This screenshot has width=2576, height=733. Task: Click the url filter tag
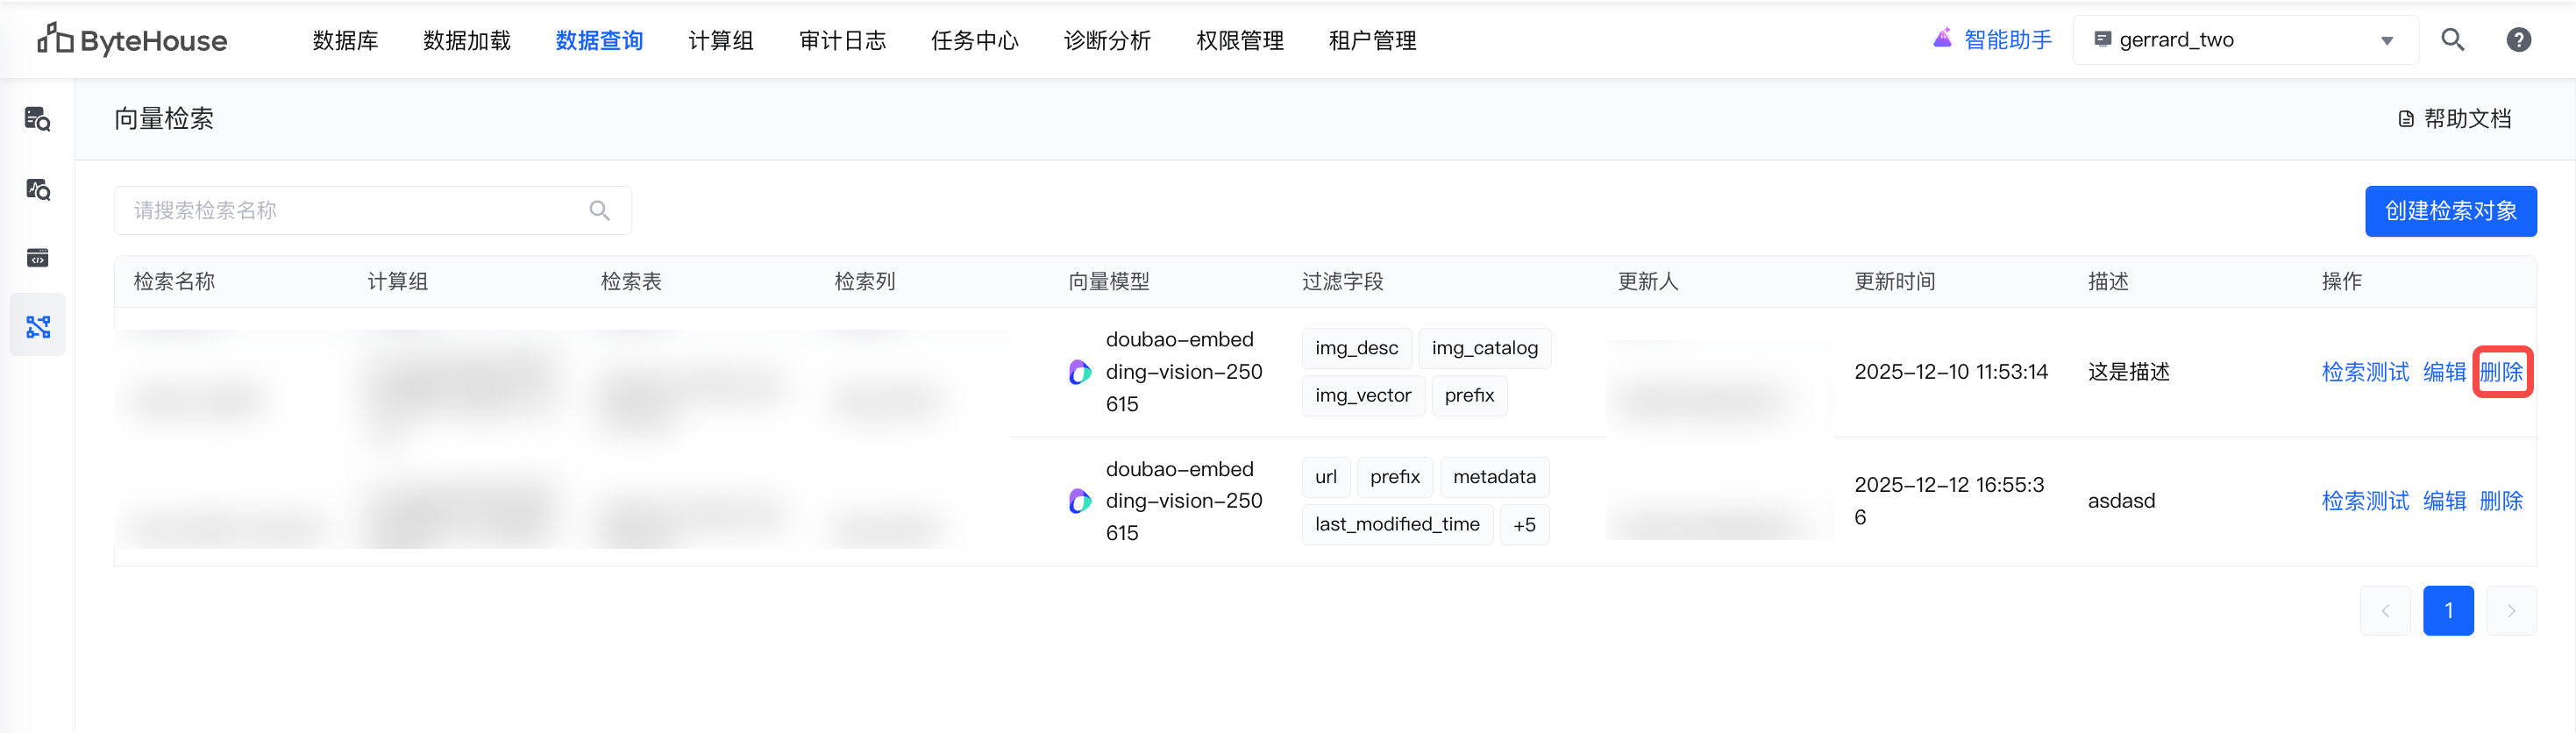pyautogui.click(x=1326, y=477)
